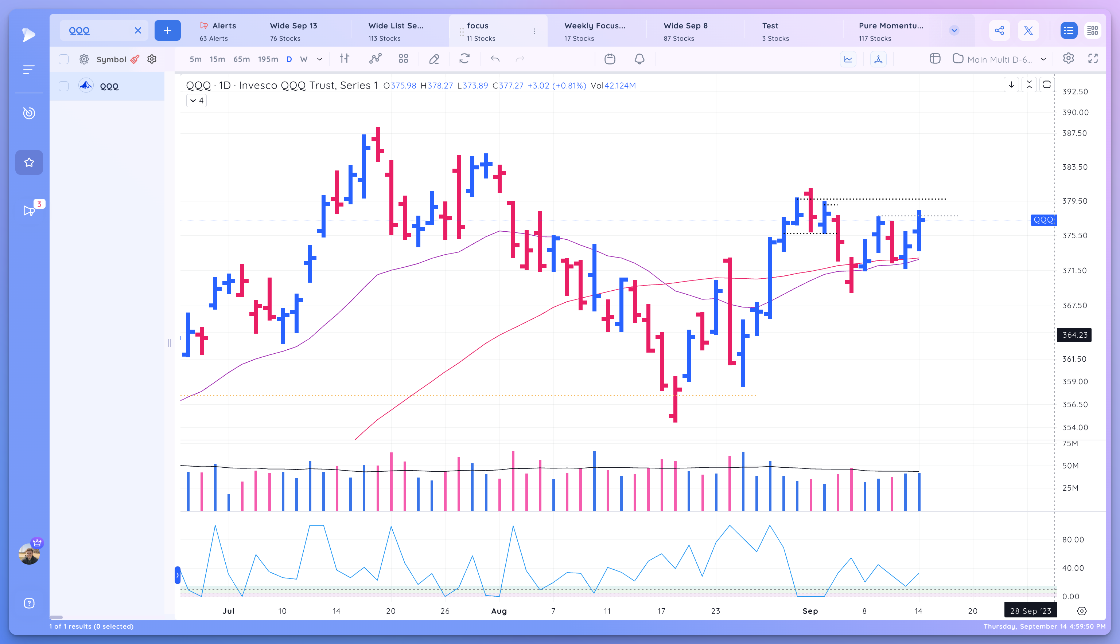Expand the watchlist tabs overflow chevron
Viewport: 1120px width, 644px height.
click(x=954, y=31)
